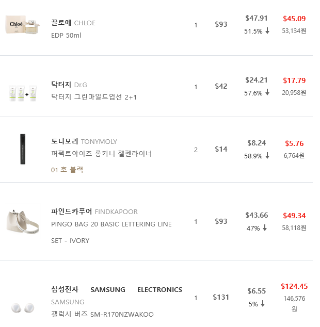Select PINGO BAG 20 BASIC LETTERING LINE
This screenshot has width=320, height=327.
tap(111, 224)
